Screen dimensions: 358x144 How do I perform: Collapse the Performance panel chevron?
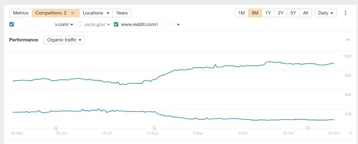click(x=348, y=40)
